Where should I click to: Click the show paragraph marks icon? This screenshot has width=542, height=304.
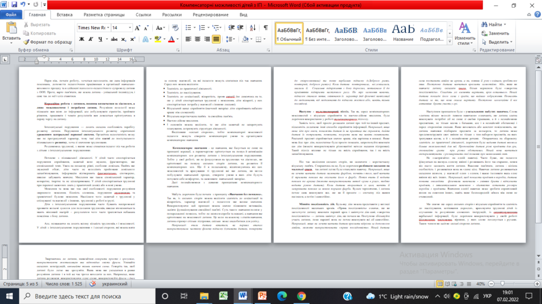tap(265, 28)
